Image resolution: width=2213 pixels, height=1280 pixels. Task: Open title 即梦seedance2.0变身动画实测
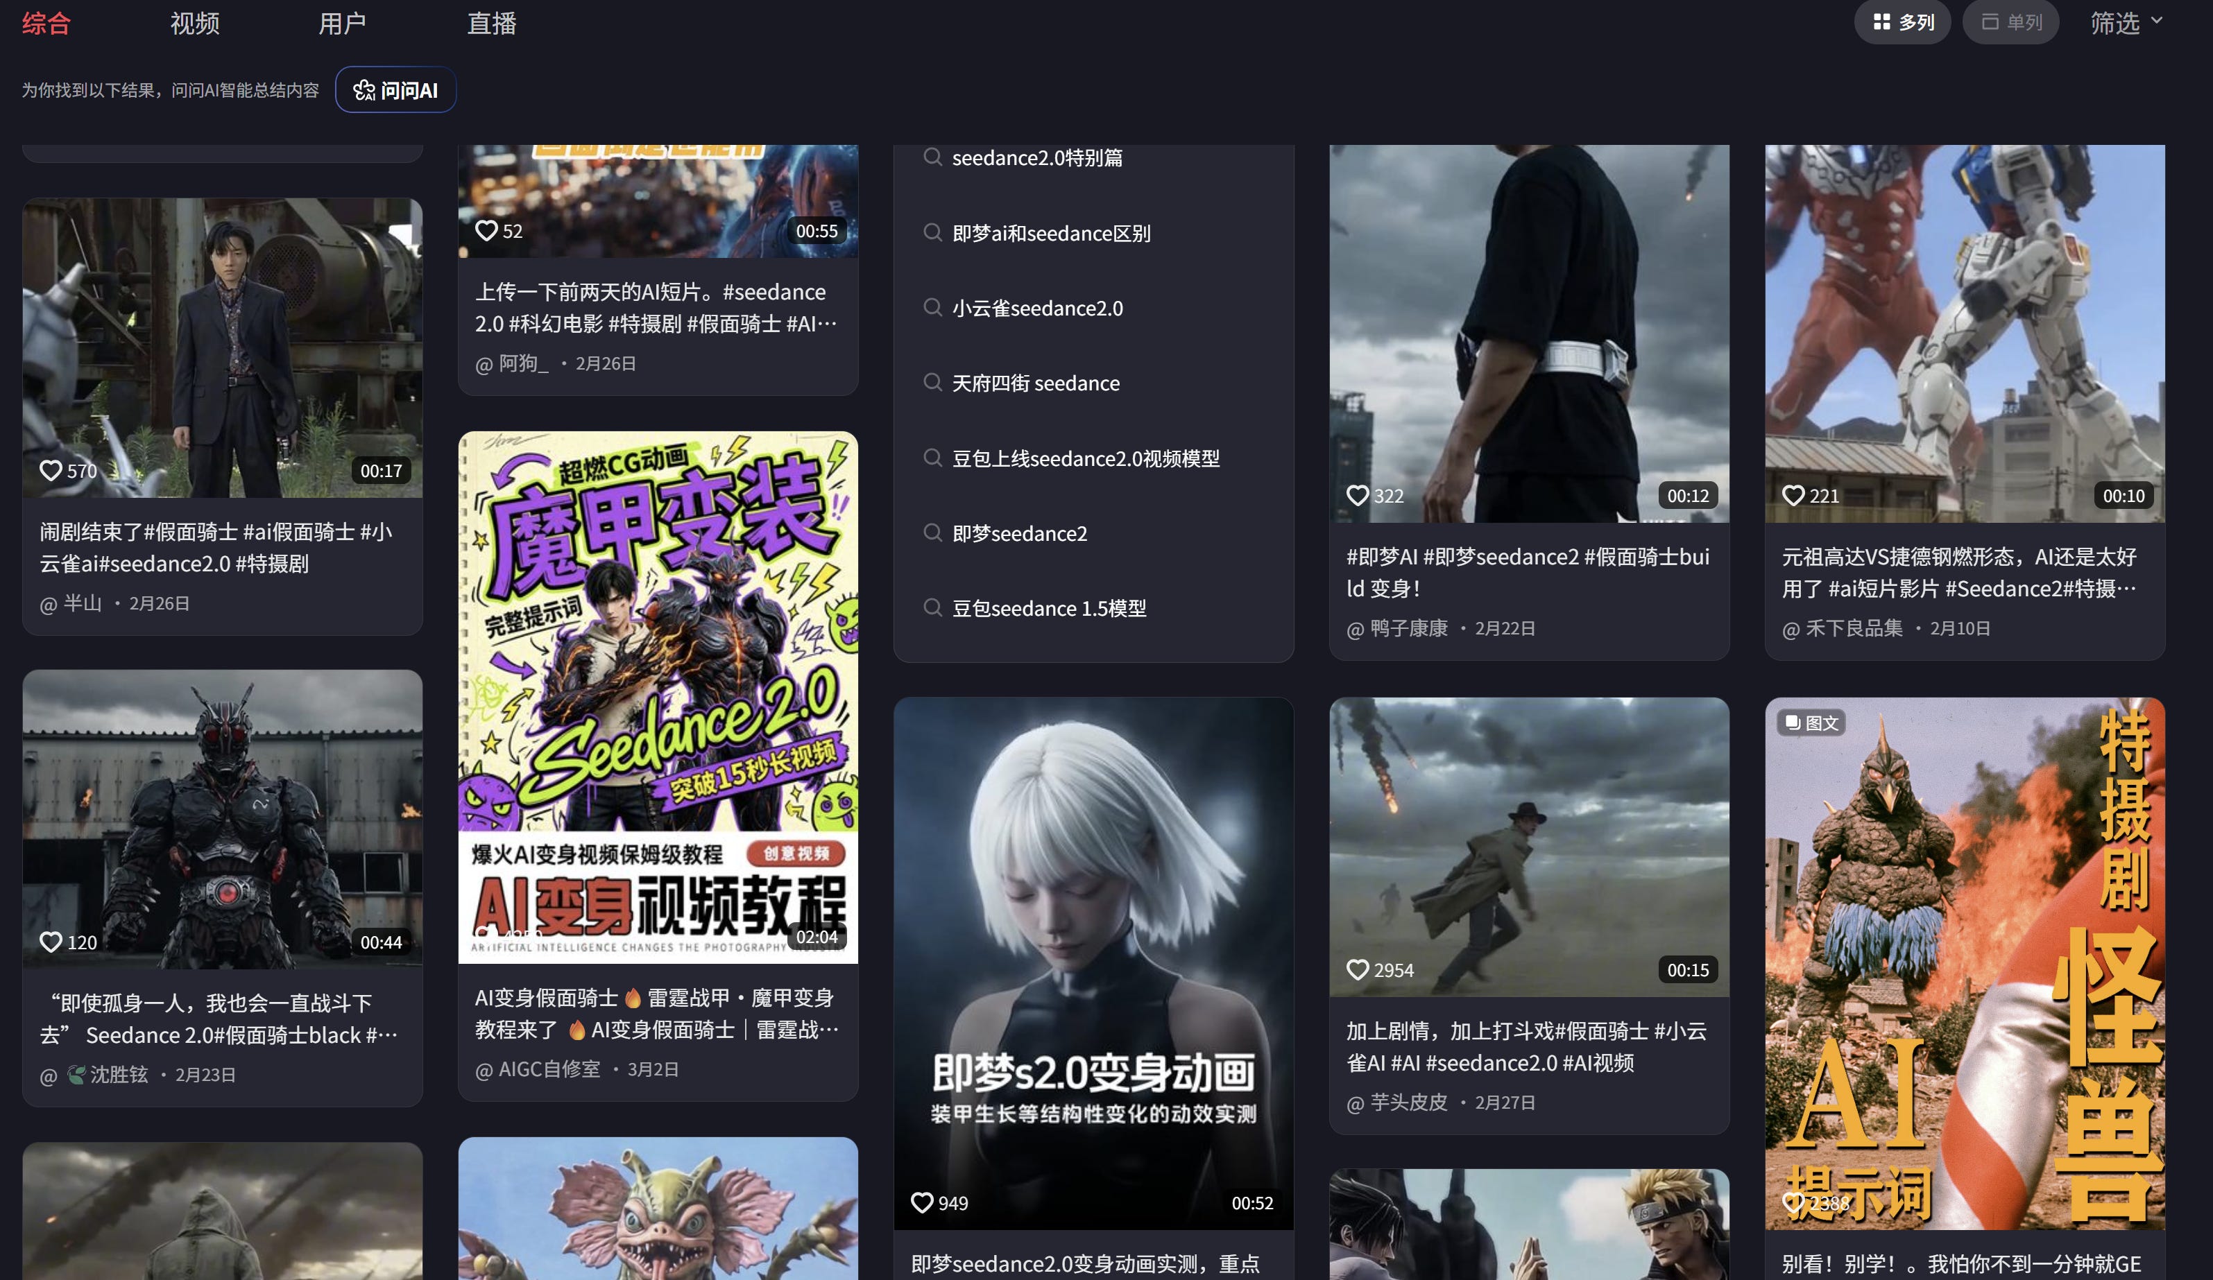click(1086, 1263)
